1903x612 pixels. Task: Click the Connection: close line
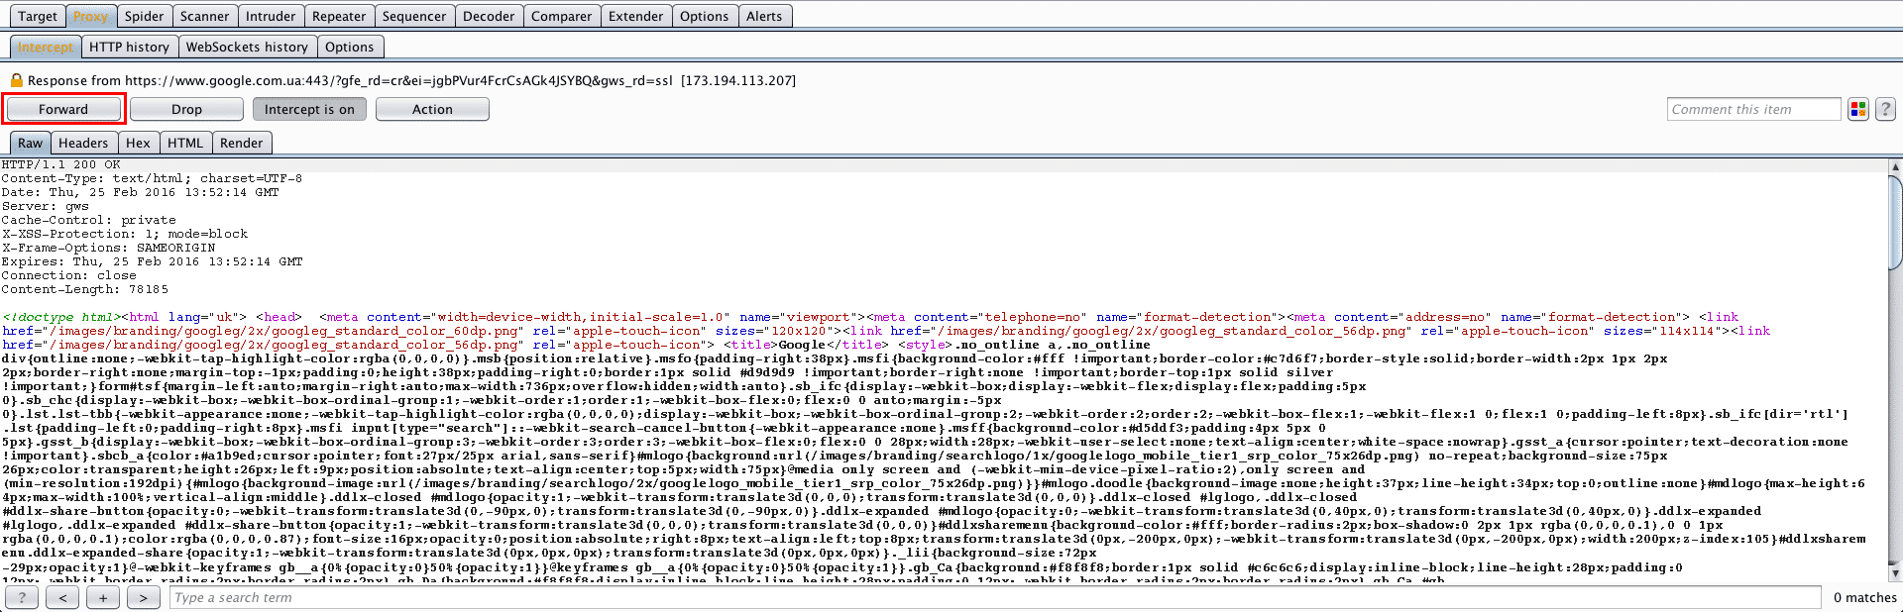click(x=68, y=275)
